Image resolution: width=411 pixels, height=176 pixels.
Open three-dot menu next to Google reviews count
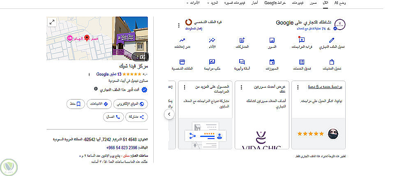(x=89, y=74)
